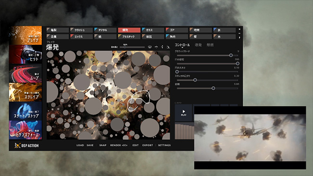
Task: Adjust the 100% zoom slider above canvas
Action: [x=132, y=47]
